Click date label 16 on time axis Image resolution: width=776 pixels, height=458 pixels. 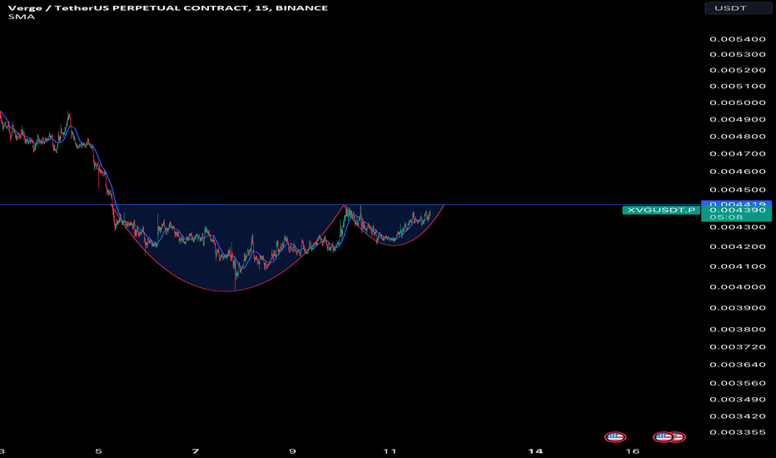click(x=633, y=451)
